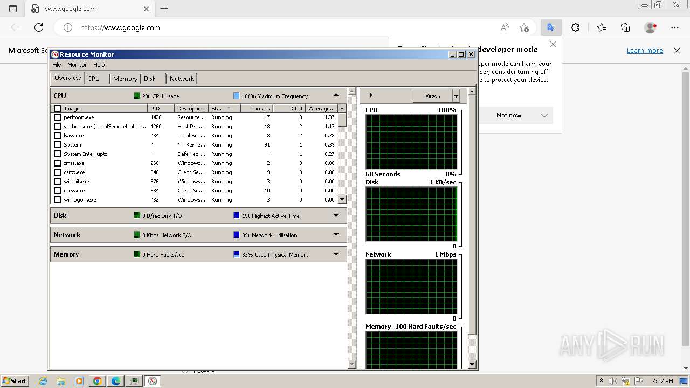Tick the System process checkbox

(x=58, y=145)
